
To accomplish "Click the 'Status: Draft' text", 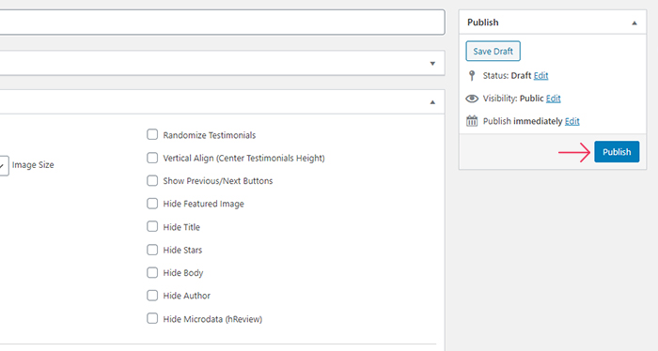I will click(x=507, y=76).
